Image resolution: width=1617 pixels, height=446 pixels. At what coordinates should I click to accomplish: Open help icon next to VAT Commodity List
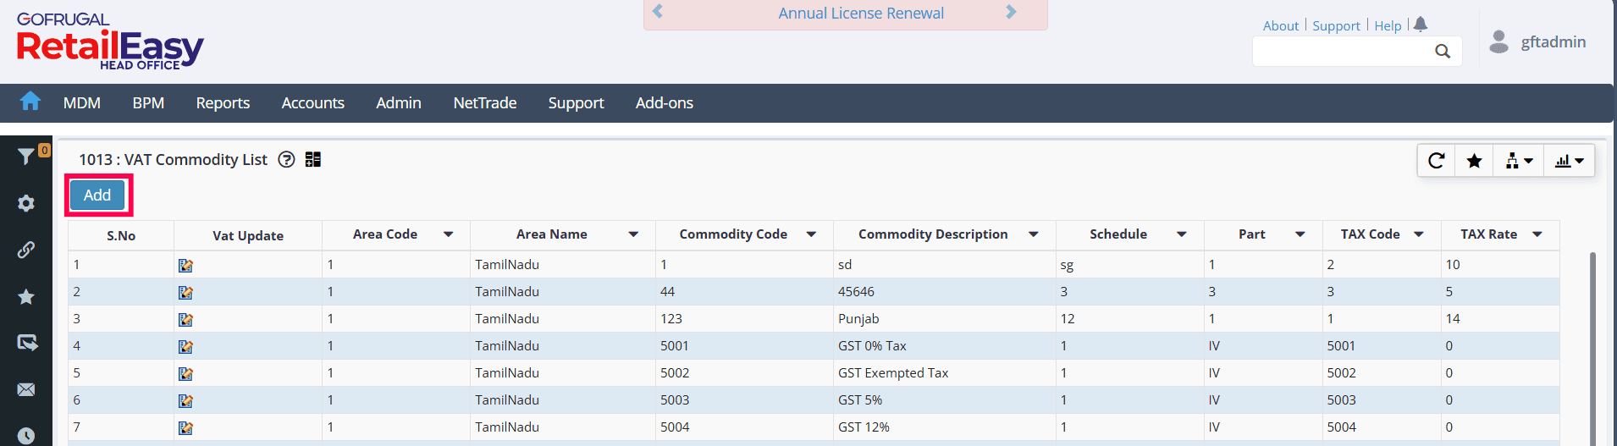point(286,160)
